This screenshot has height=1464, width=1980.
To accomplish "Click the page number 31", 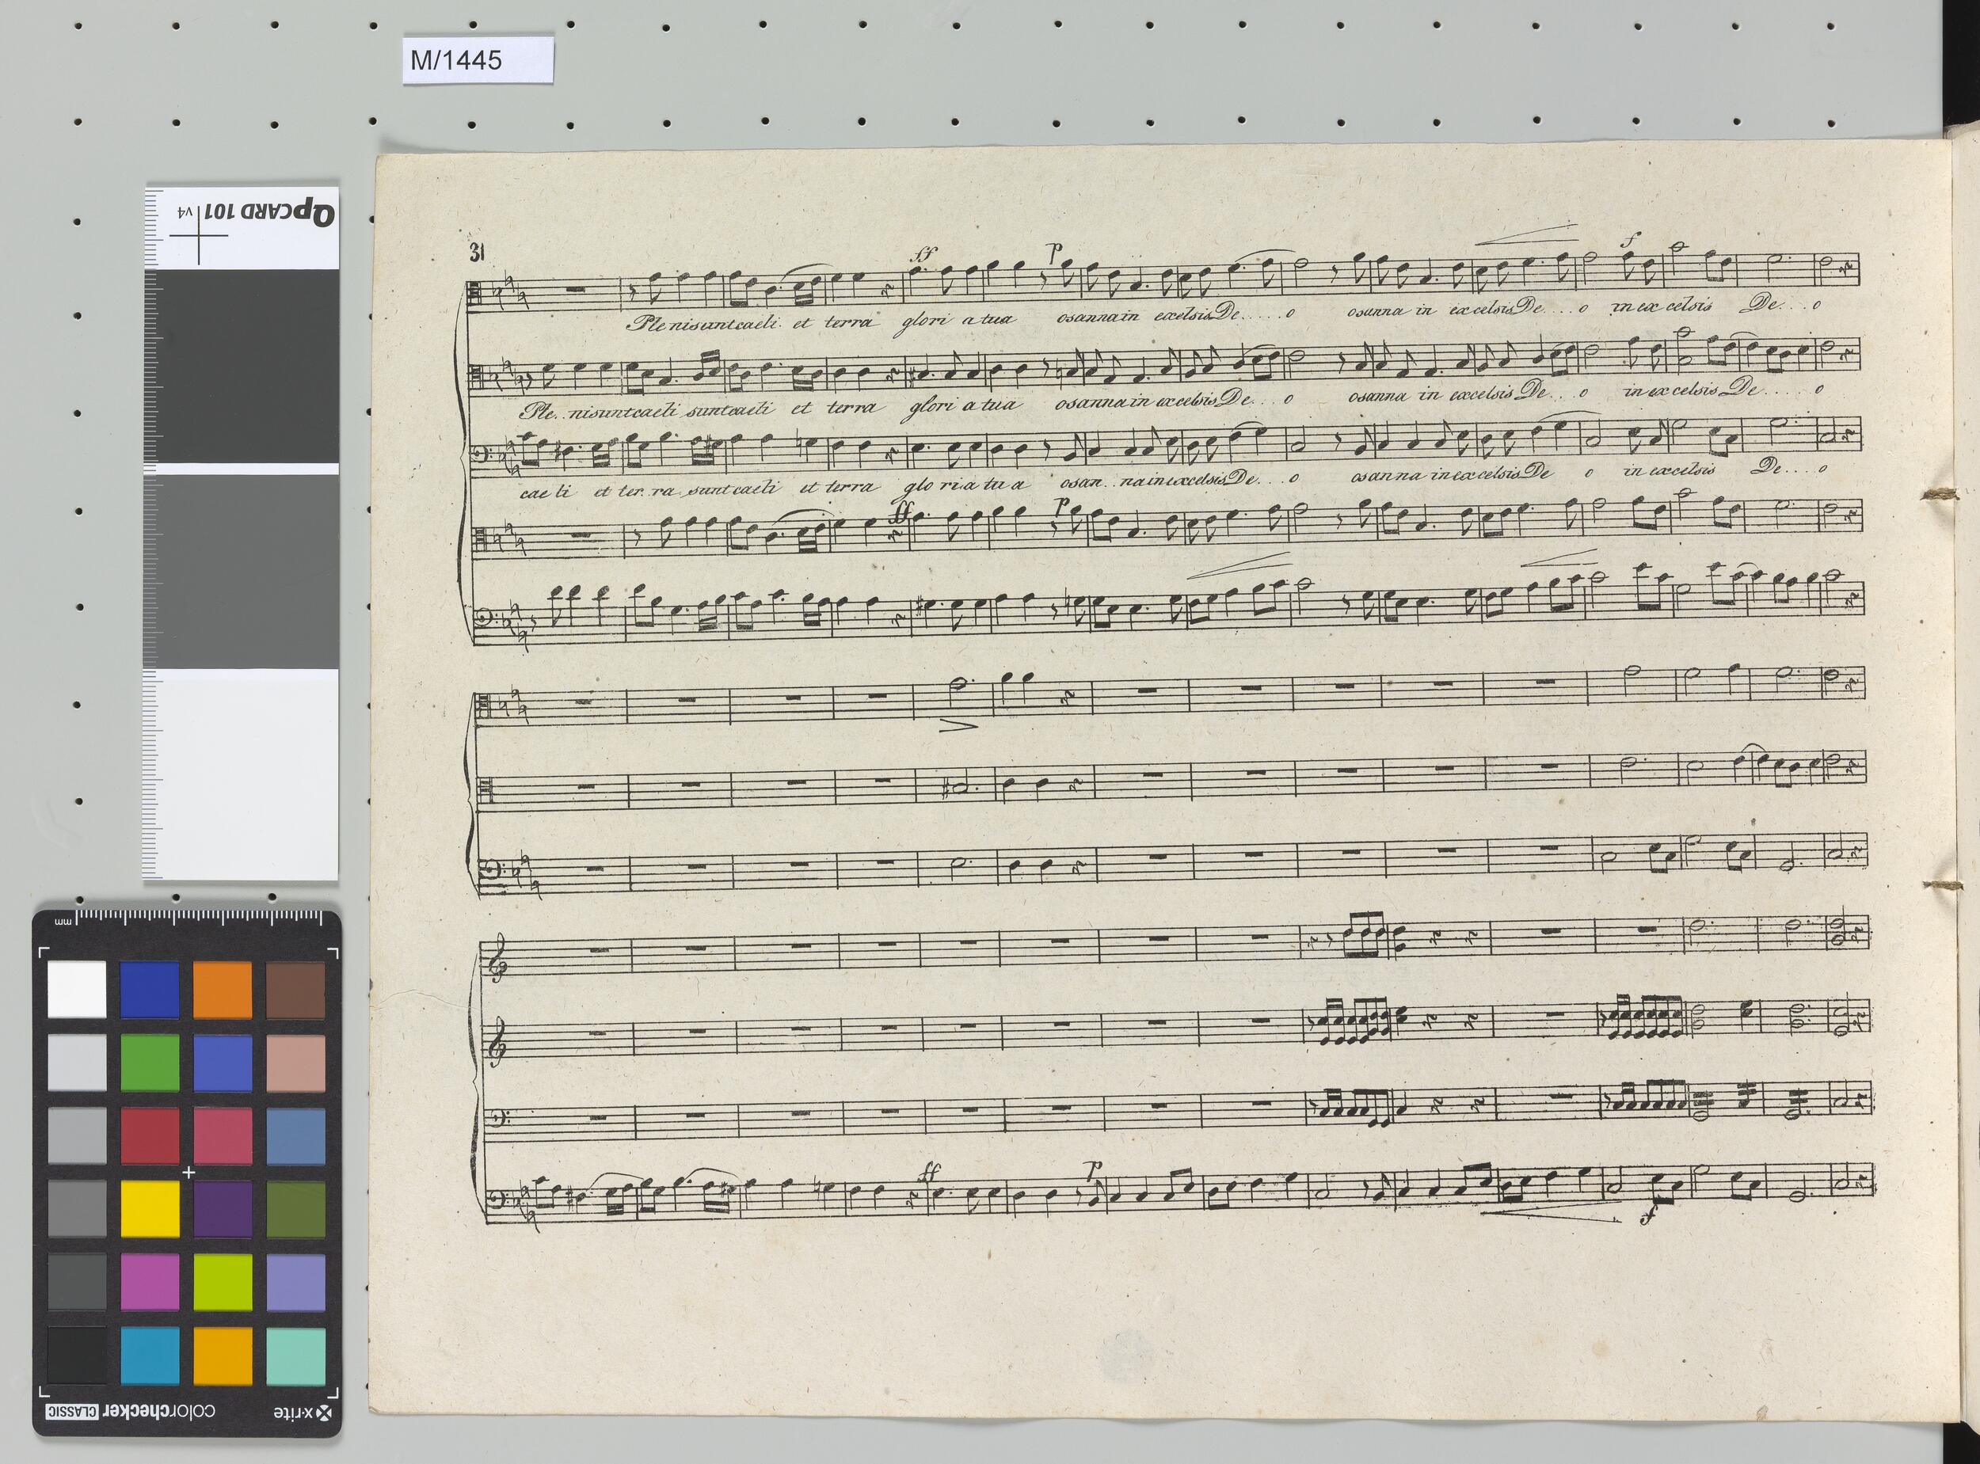I will (x=478, y=253).
